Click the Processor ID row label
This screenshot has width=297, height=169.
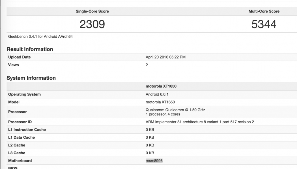[x=20, y=122]
